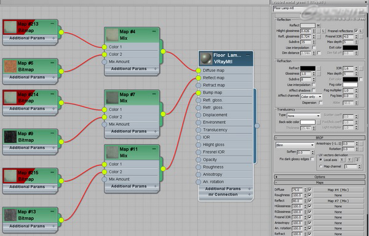Toggle the Diffuse map enable checkbox

[310, 190]
